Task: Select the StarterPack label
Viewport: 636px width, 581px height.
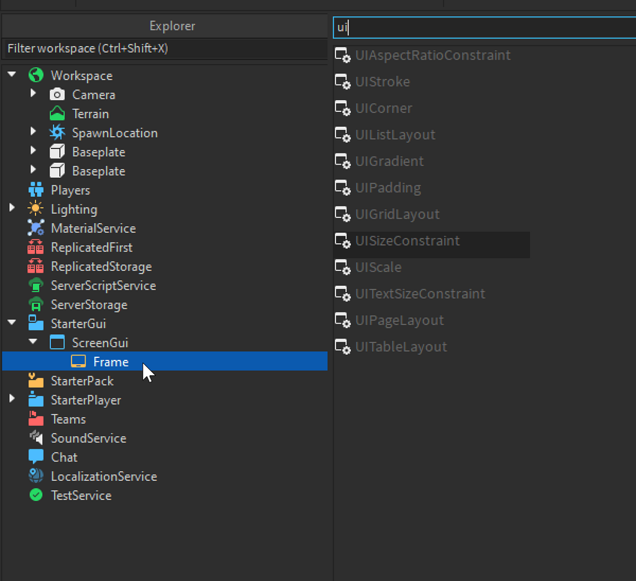Action: (83, 381)
